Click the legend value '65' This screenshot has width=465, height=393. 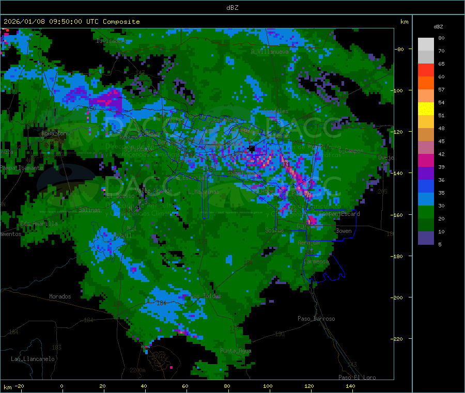click(x=441, y=64)
